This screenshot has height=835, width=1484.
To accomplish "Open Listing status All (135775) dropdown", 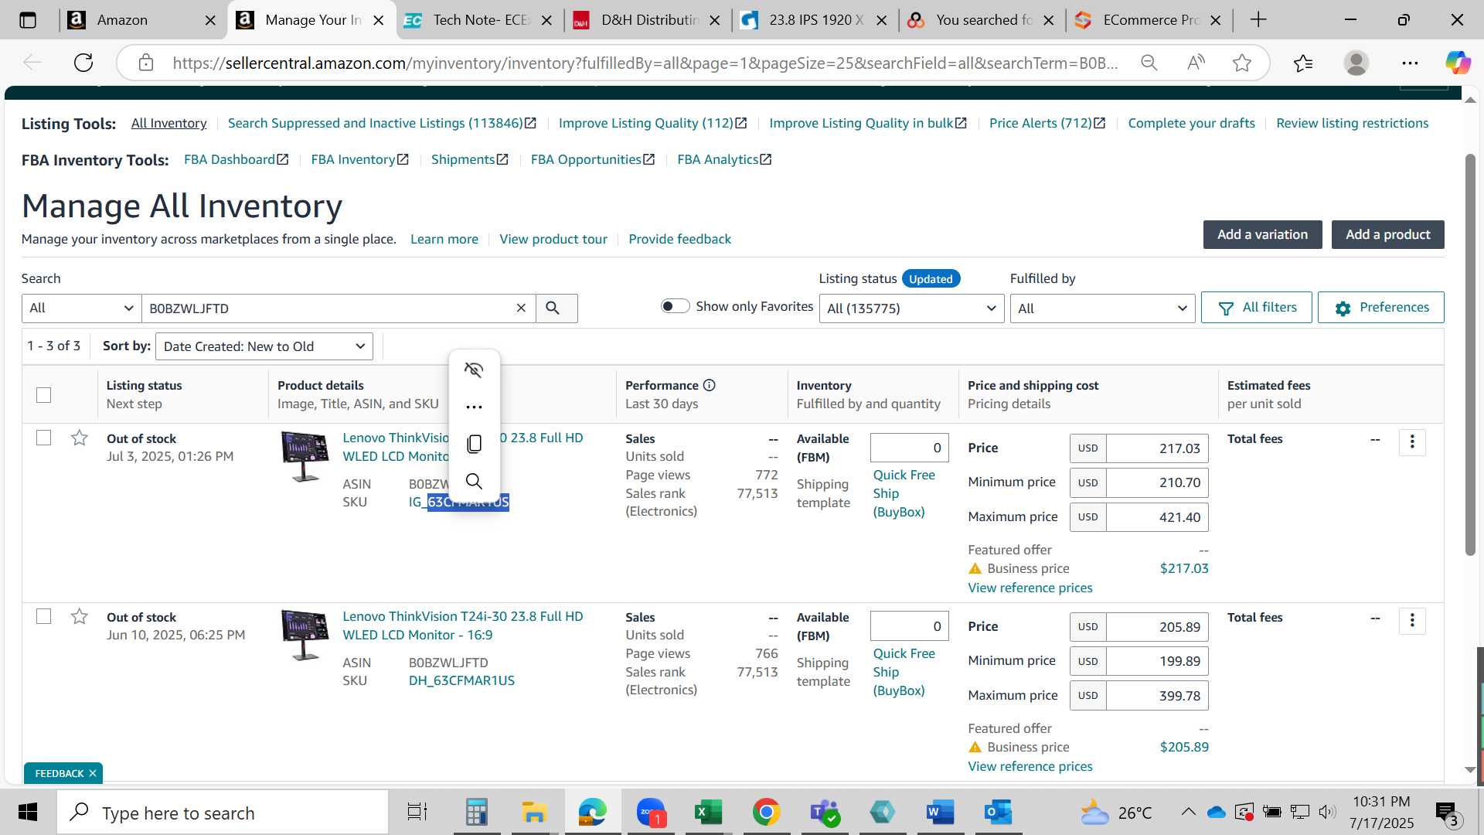I will 911,308.
